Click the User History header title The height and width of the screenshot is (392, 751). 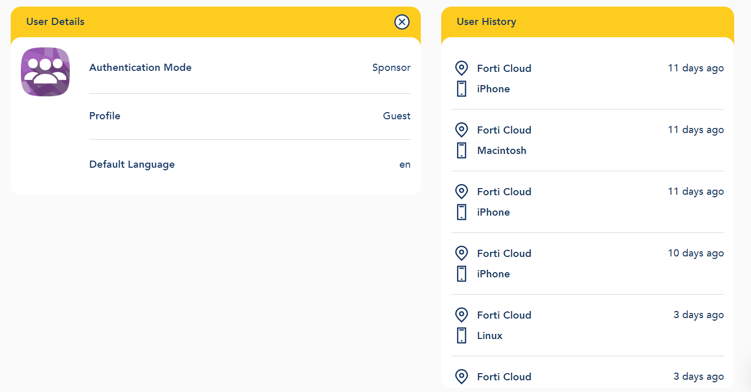click(x=487, y=22)
